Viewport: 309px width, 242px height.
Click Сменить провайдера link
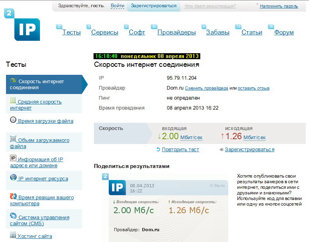(x=206, y=88)
